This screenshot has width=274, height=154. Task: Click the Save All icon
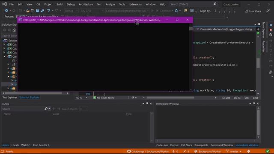pyautogui.click(x=42, y=11)
